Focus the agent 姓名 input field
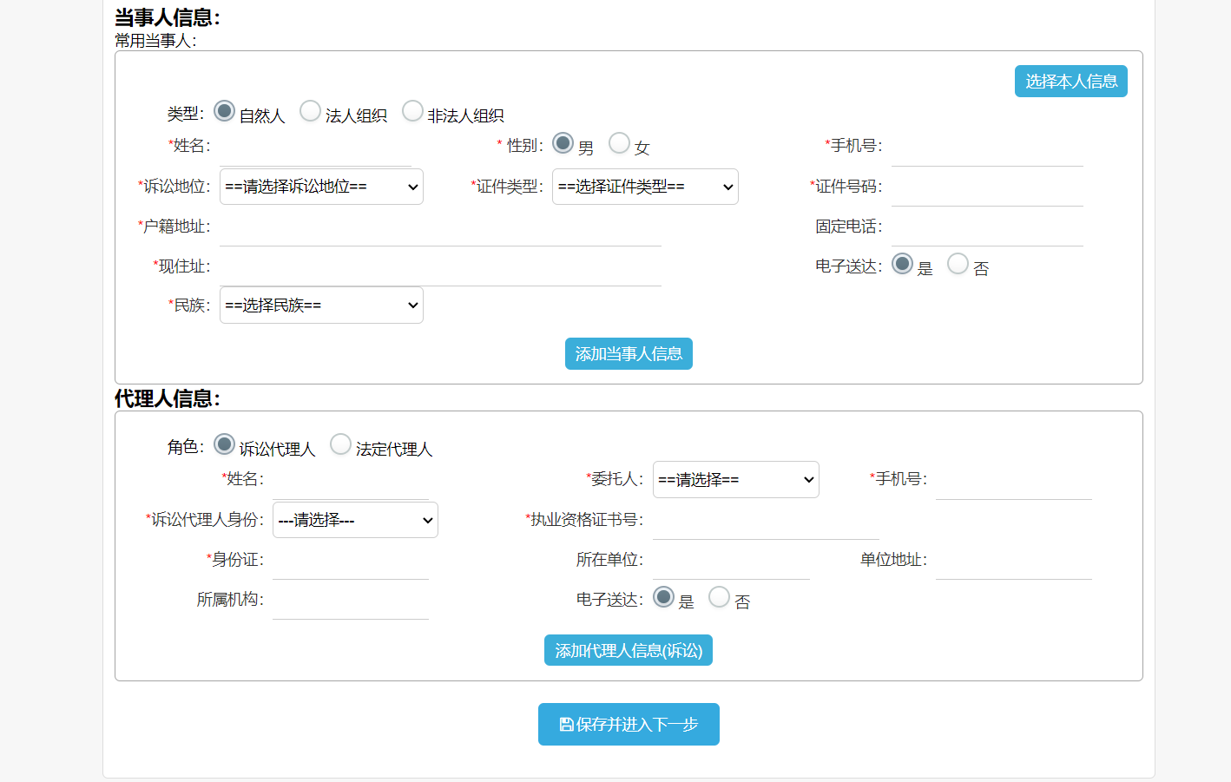This screenshot has height=782, width=1231. pos(351,481)
